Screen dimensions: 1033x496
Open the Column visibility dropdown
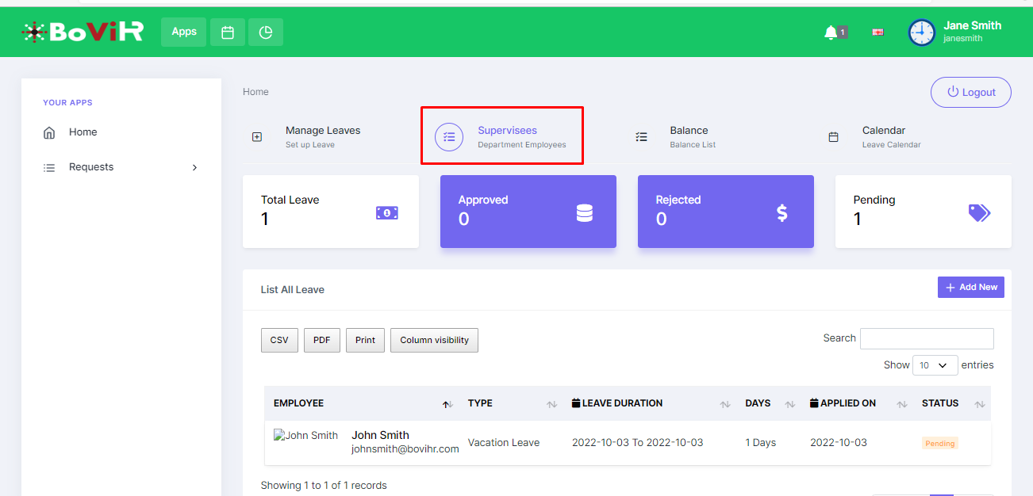point(434,341)
